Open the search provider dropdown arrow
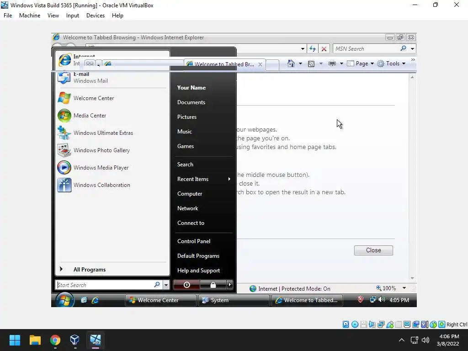Viewport: 468px width, 351px height. (413, 48)
